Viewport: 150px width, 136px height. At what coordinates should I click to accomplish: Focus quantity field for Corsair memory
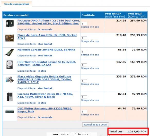point(84,52)
